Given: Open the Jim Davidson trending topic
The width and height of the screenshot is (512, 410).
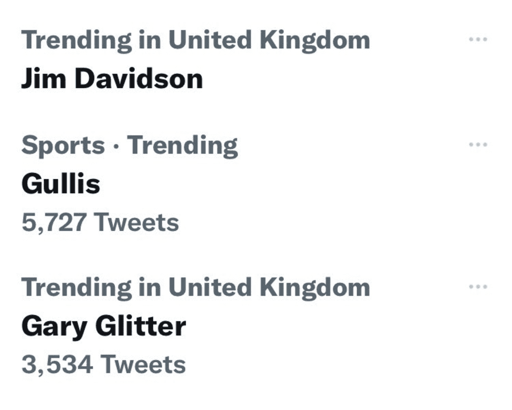Looking at the screenshot, I should (112, 78).
